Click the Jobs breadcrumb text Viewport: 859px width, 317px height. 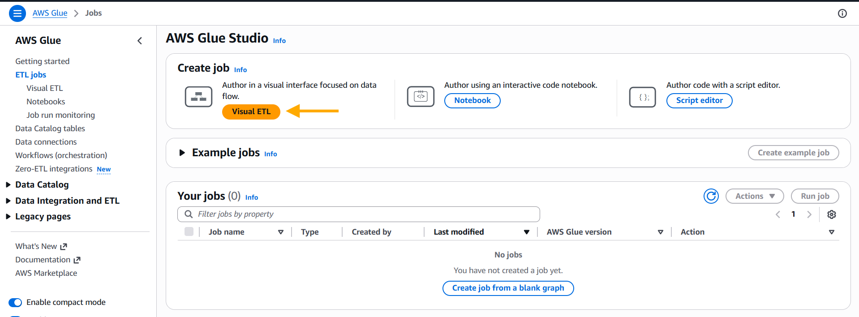pyautogui.click(x=94, y=13)
